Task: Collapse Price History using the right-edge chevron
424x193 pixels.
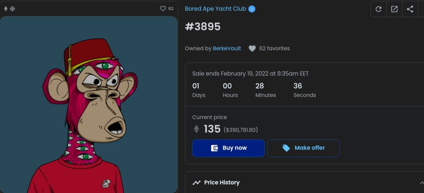Action: pos(422,182)
